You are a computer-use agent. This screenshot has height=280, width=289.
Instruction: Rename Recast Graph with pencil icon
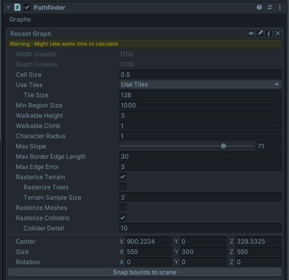coord(260,33)
